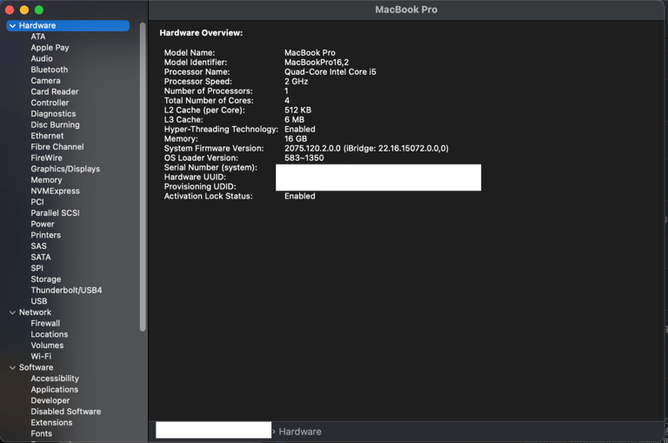The height and width of the screenshot is (443, 668).
Task: Select Extensions in the sidebar
Action: (x=51, y=422)
